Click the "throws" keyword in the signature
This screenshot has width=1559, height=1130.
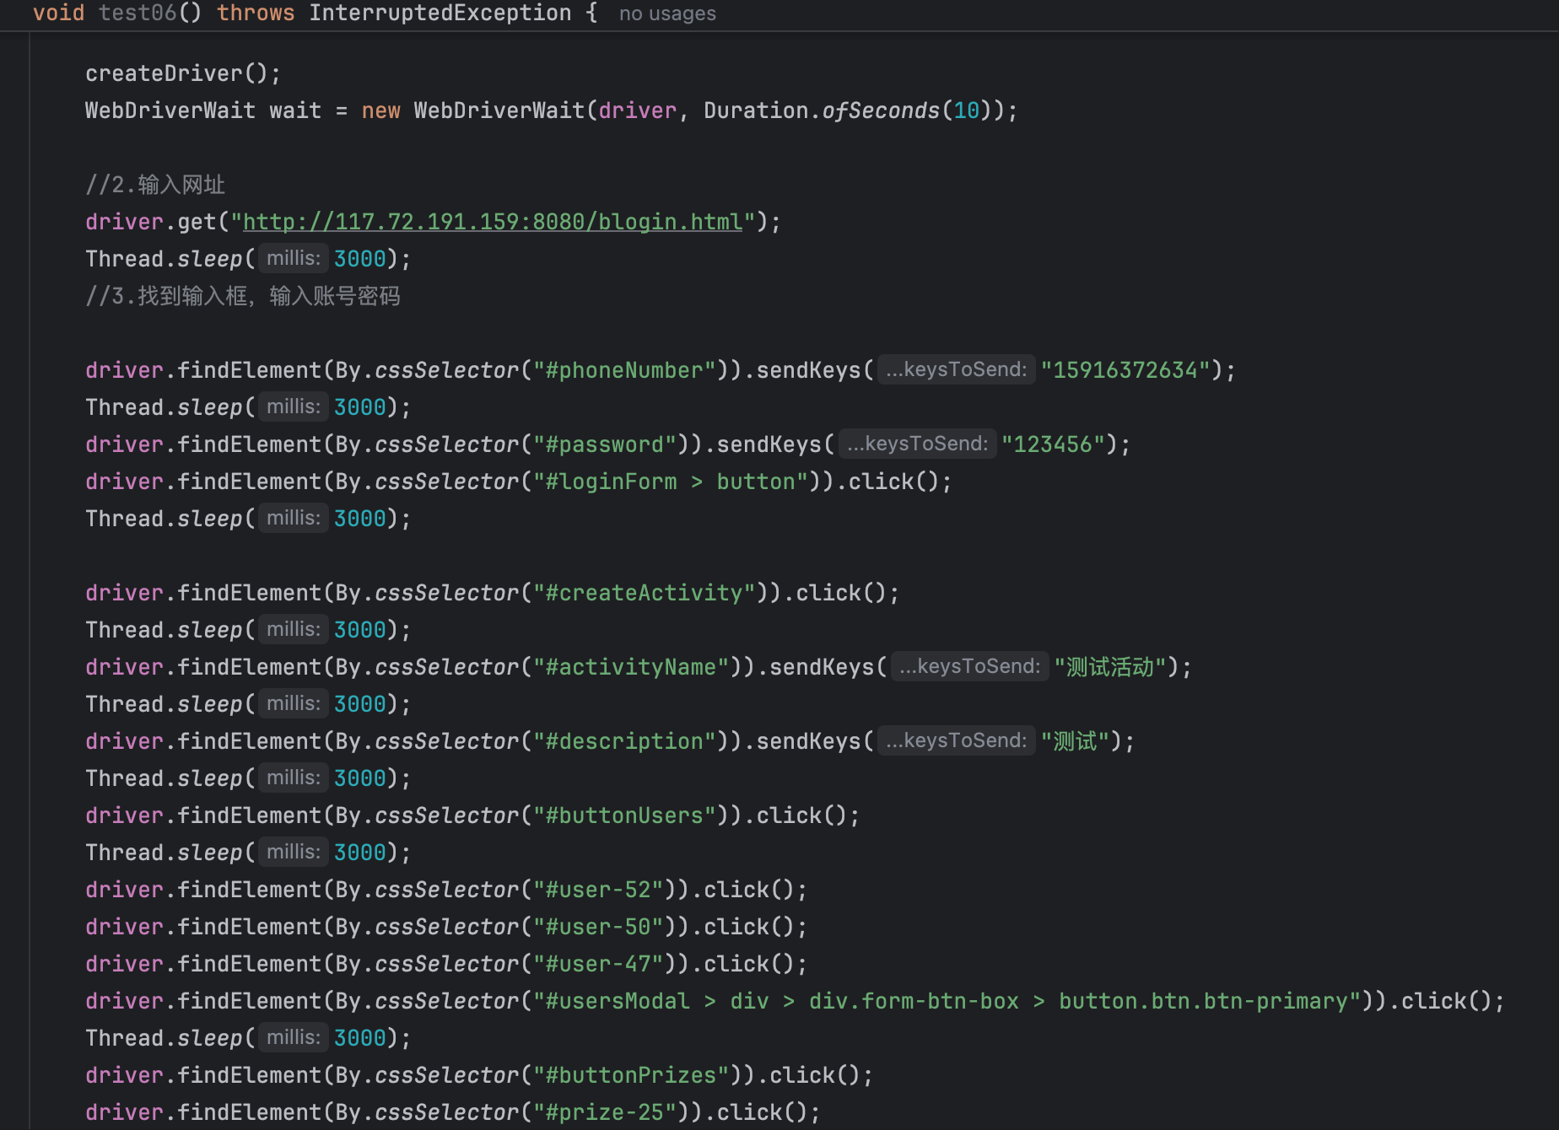tap(256, 13)
